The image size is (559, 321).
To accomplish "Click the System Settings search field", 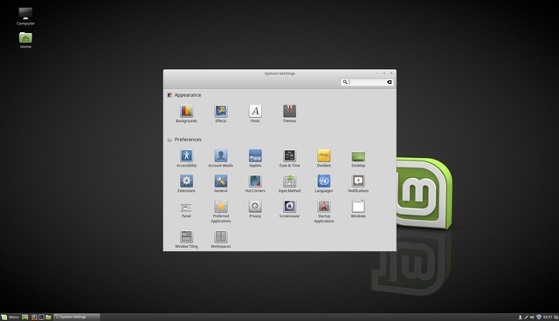I will pos(367,82).
